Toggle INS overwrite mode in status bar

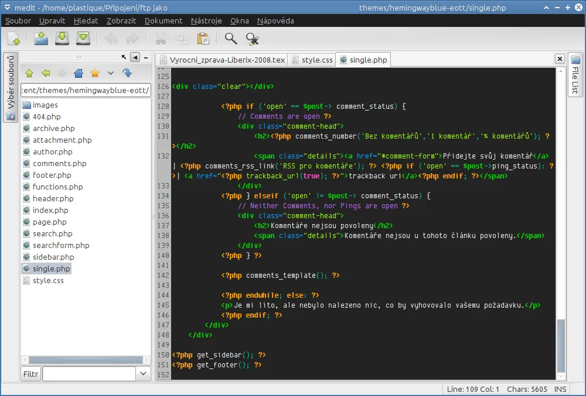(x=560, y=389)
